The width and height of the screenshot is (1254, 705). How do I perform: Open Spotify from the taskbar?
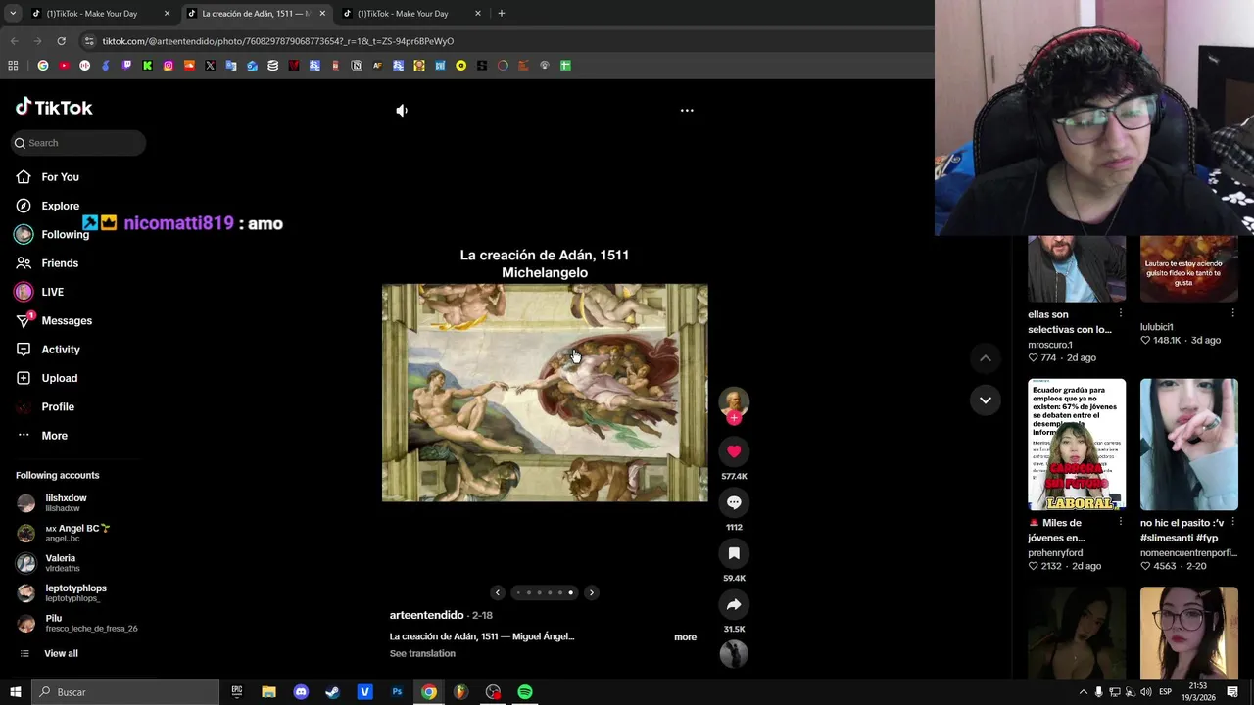(x=525, y=692)
